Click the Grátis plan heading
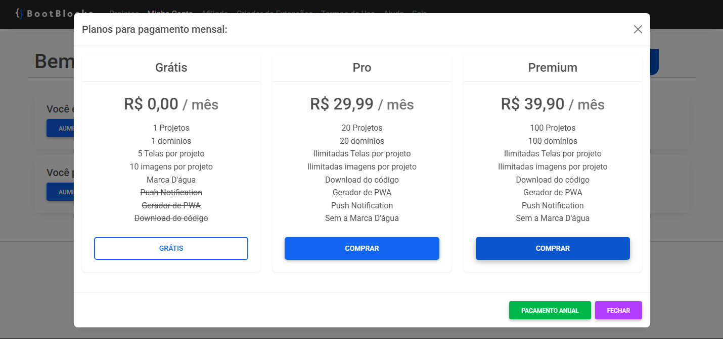This screenshot has width=723, height=339. coord(171,68)
